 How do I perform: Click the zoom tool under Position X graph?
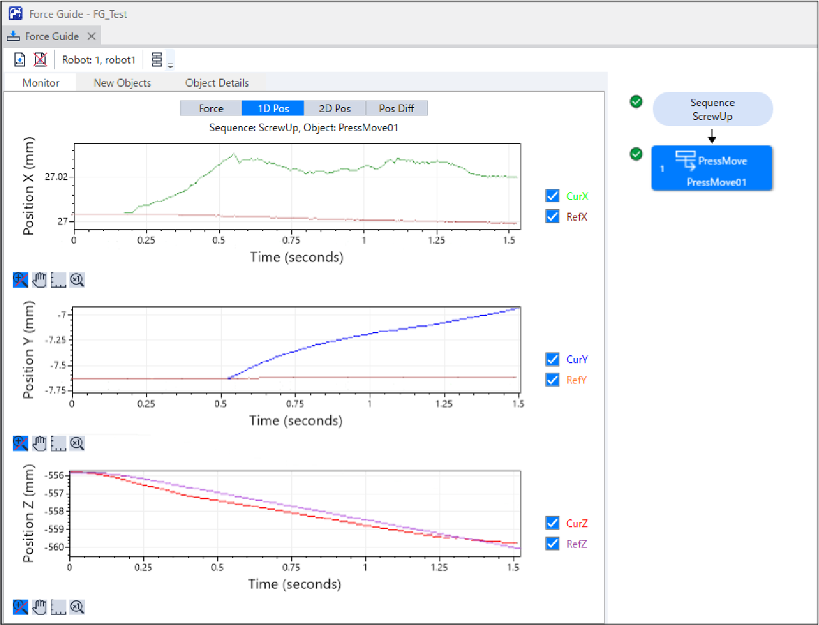pyautogui.click(x=20, y=280)
